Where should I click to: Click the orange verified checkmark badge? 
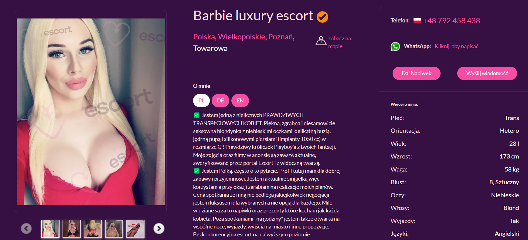(x=322, y=17)
